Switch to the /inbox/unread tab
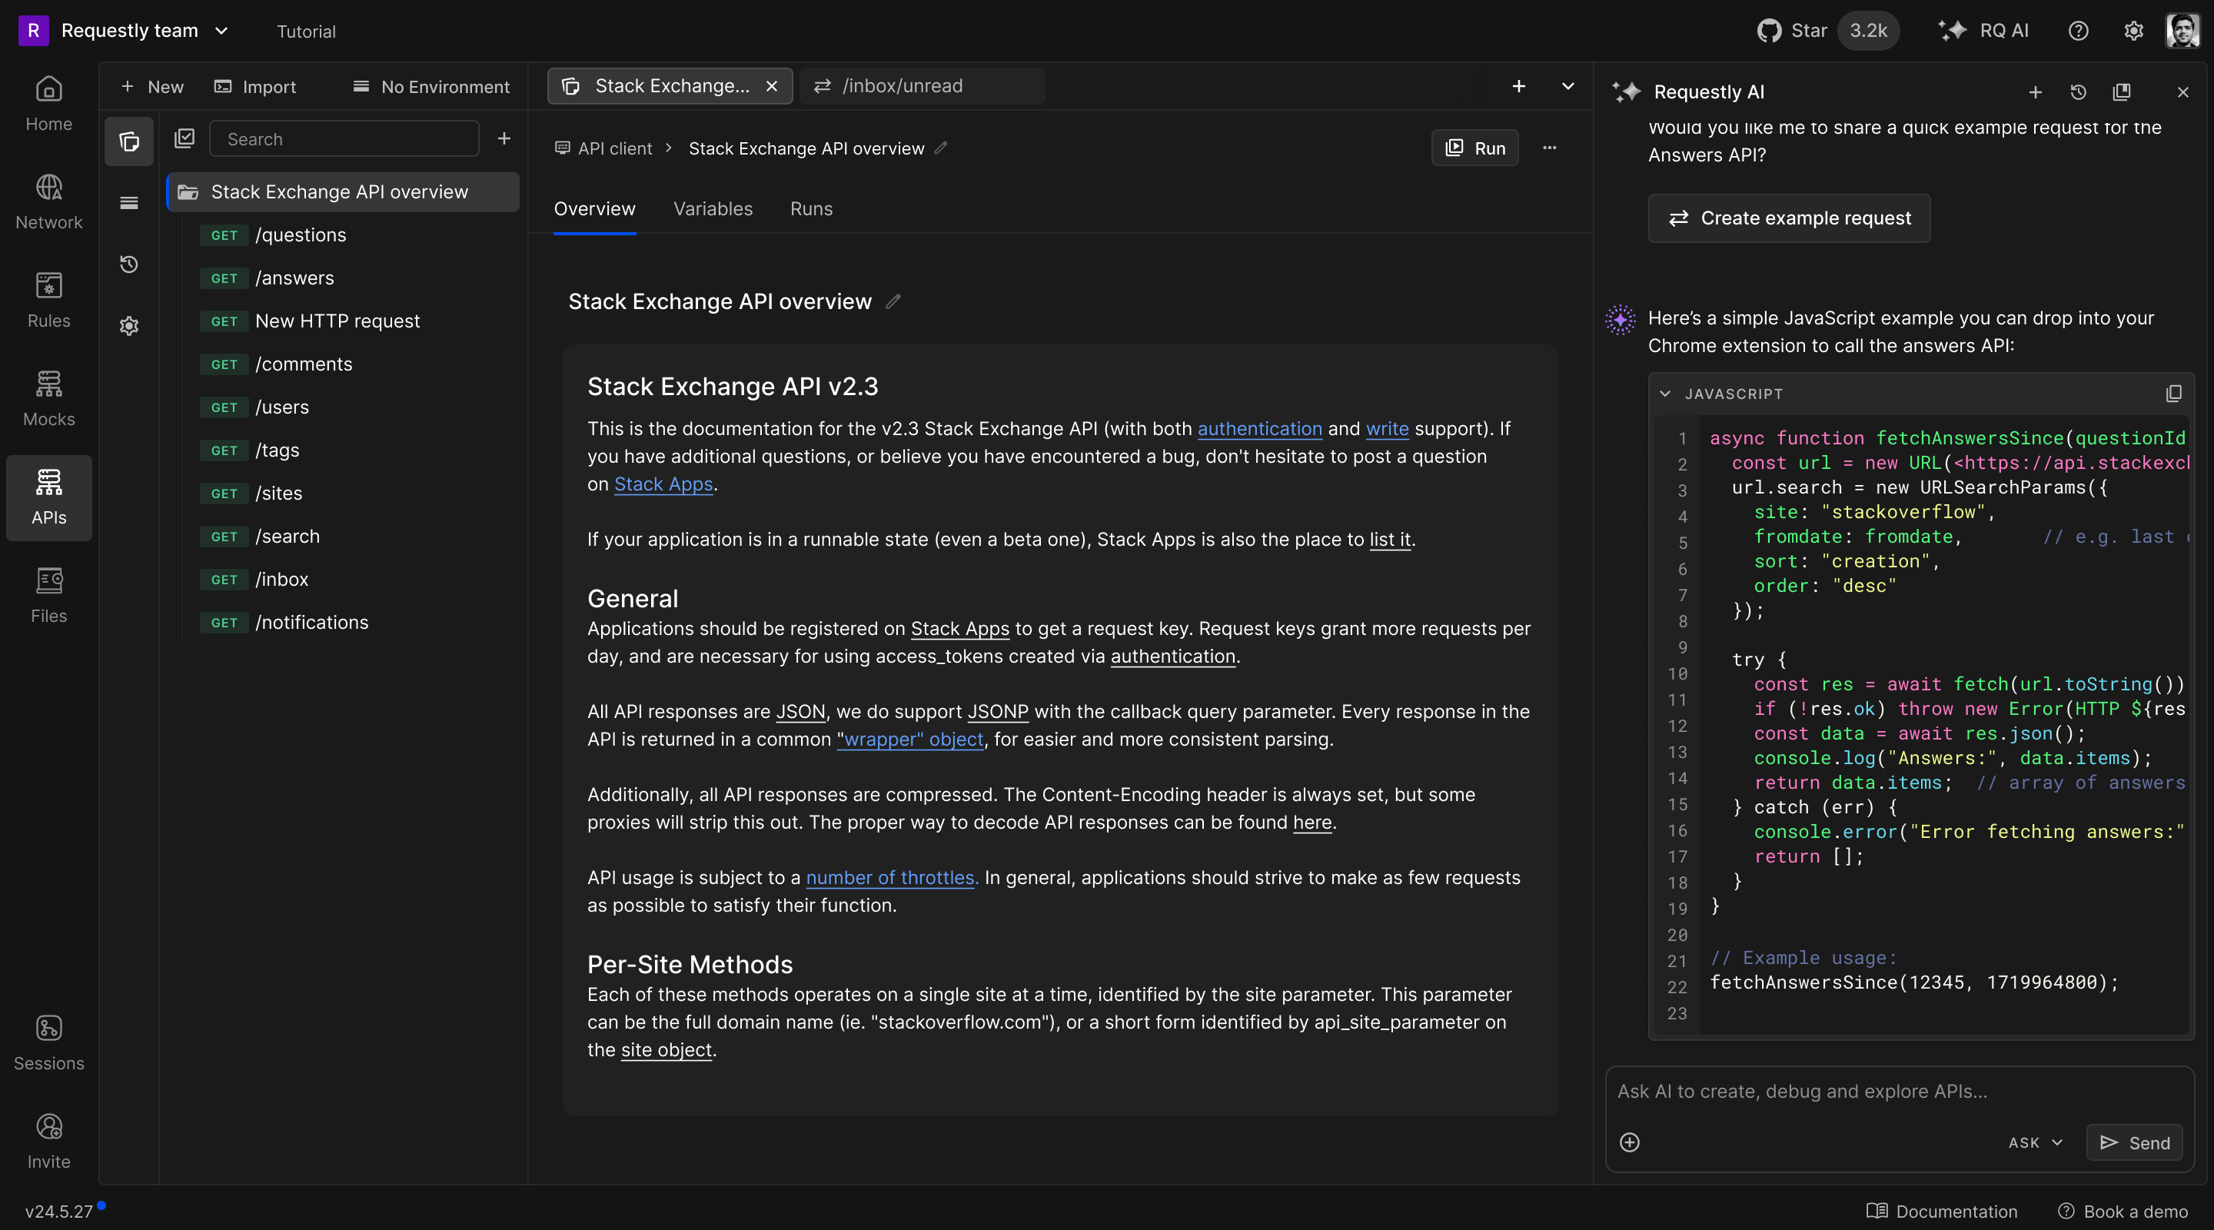The image size is (2214, 1230). point(922,86)
